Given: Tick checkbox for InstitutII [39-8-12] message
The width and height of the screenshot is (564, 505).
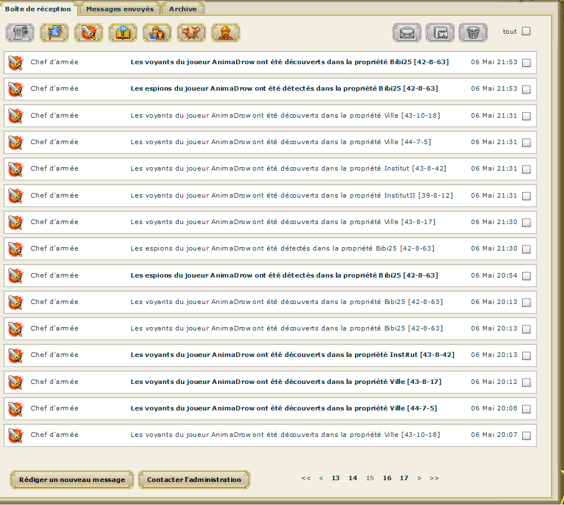Looking at the screenshot, I should tap(526, 196).
